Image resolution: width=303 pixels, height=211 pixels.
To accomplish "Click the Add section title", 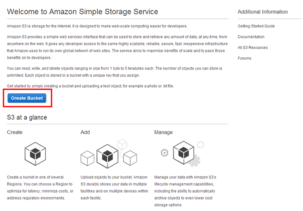I will pyautogui.click(x=85, y=133).
